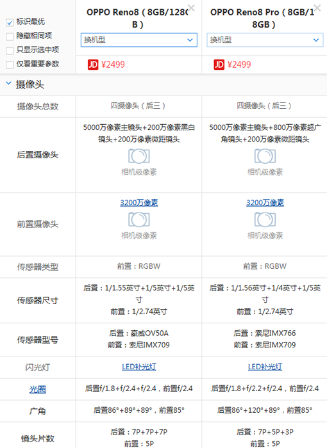Click Reno8 rear camera spec with 黑白镜头
Viewport: 327px width, 448px height.
(139, 133)
